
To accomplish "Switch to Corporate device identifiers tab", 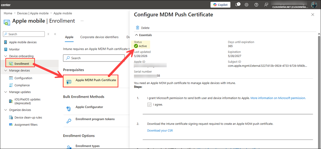I will [x=99, y=37].
